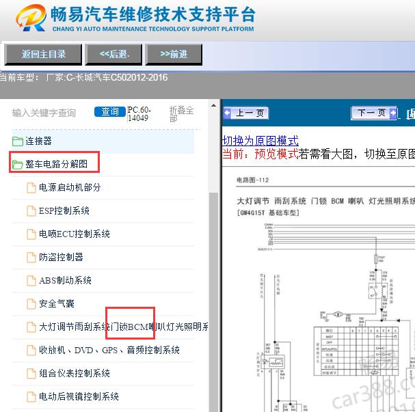Screen dimensions: 415x412
Task: Click the >>前进 forward button
Action: point(174,55)
